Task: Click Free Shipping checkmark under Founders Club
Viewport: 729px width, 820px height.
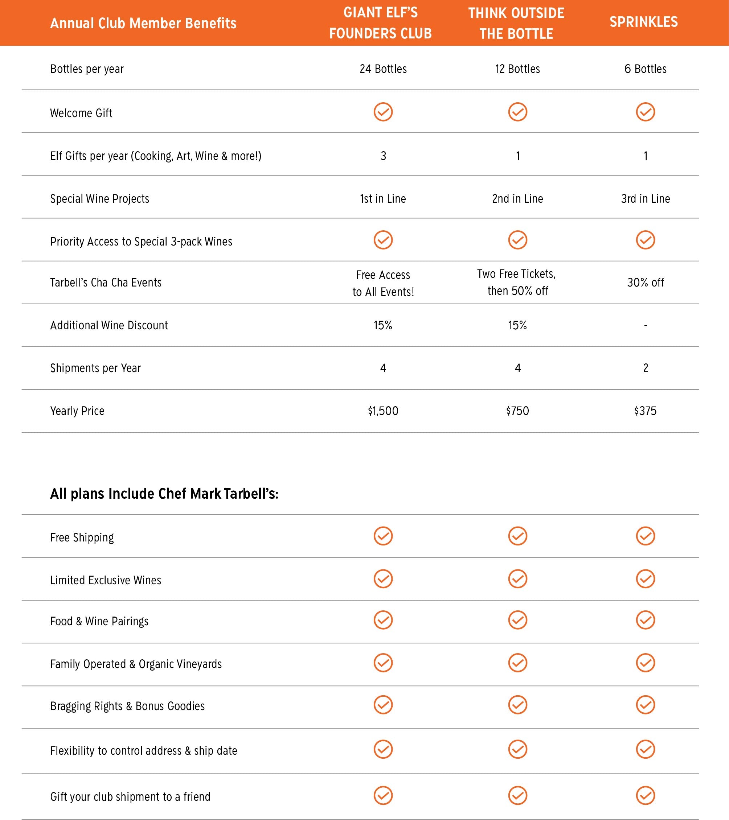Action: [x=383, y=536]
